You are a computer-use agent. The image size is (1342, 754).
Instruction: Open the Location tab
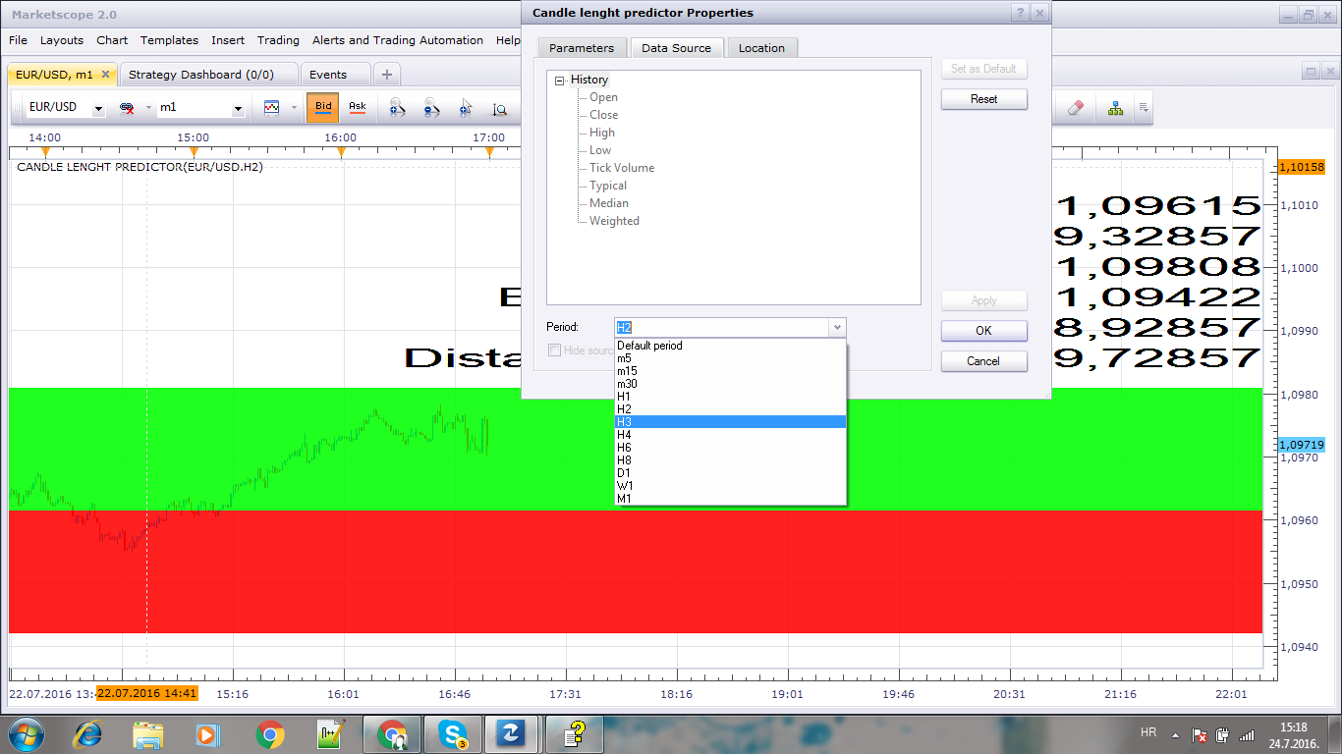coord(761,48)
